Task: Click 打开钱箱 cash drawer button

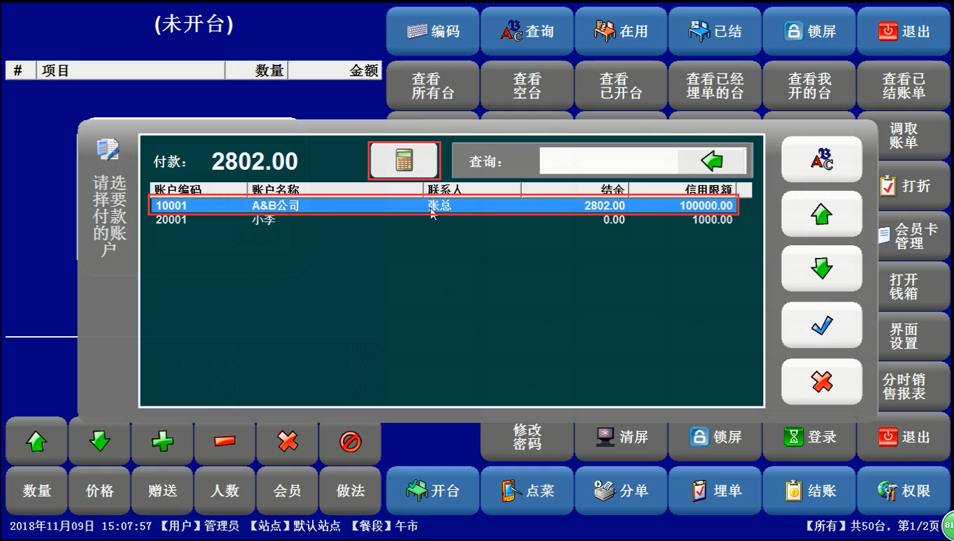Action: pyautogui.click(x=913, y=286)
